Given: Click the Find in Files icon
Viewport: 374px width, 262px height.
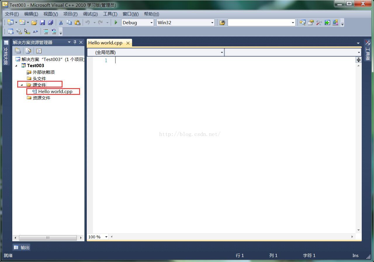Looking at the screenshot, I should click(222, 22).
